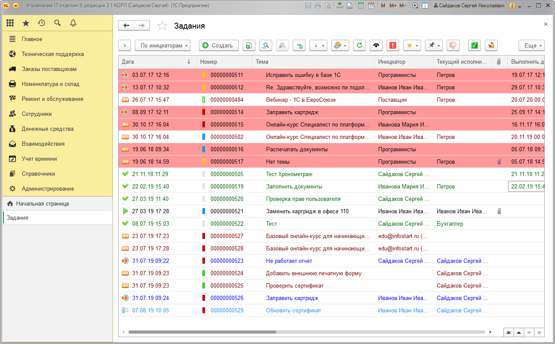Image resolution: width=555 pixels, height=344 pixels.
Task: Click the M+ memory button
Action: click(x=393, y=6)
